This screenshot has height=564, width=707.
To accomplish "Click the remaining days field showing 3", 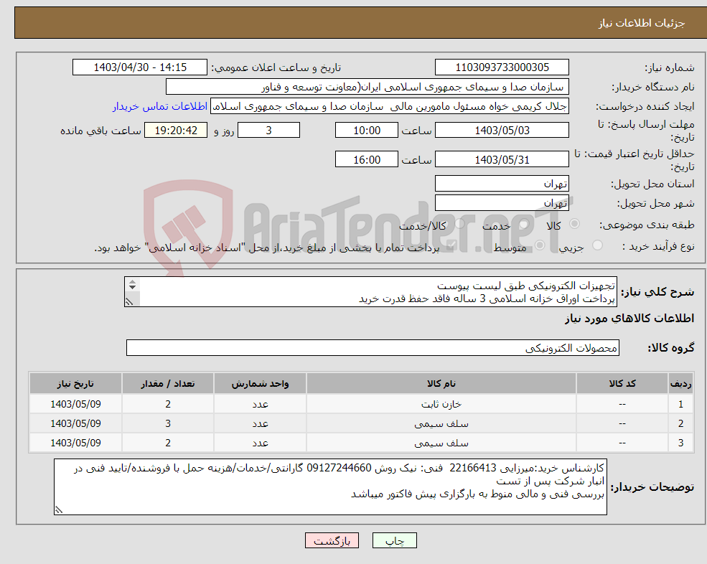I will (x=268, y=131).
